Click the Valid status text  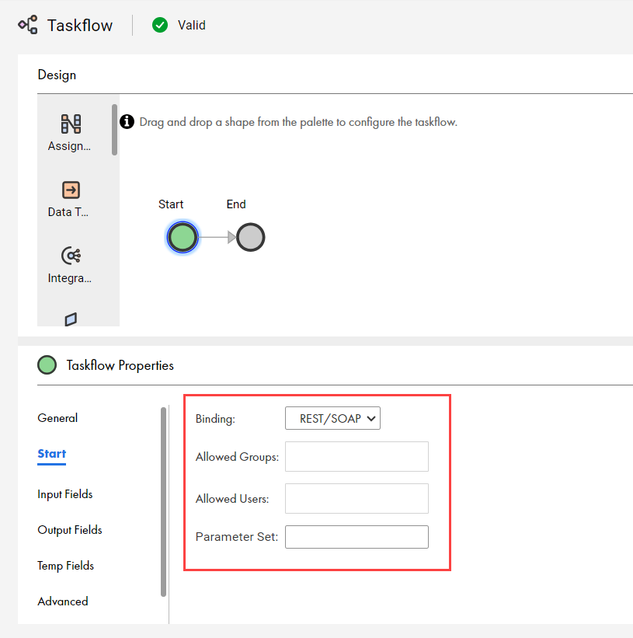[x=192, y=25]
